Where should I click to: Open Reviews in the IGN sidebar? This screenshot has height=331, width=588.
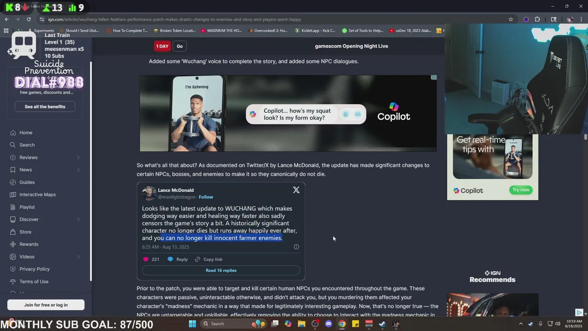[x=28, y=157]
